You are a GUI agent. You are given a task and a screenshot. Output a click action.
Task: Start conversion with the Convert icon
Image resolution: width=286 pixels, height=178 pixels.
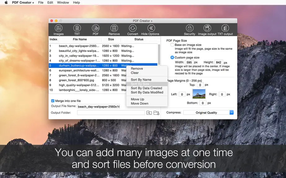[x=132, y=28]
